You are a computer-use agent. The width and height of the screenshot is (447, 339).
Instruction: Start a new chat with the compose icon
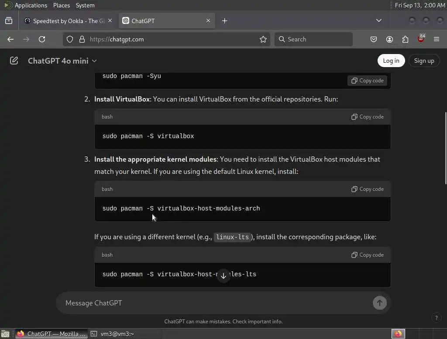click(x=14, y=61)
